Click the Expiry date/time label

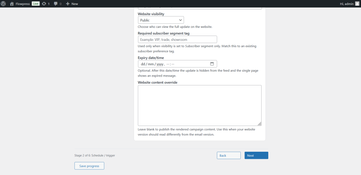(x=151, y=58)
